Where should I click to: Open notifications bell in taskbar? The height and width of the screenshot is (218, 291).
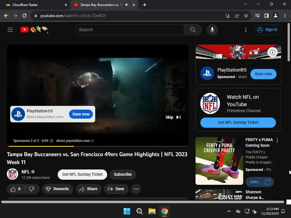coord(283,211)
